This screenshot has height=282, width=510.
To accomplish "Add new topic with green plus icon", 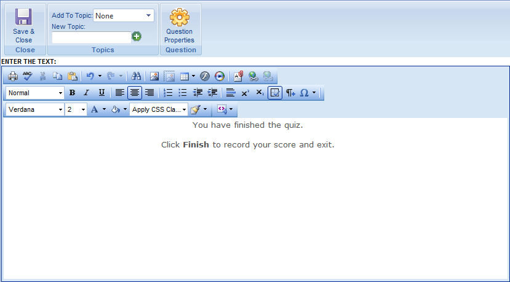I will coord(137,36).
